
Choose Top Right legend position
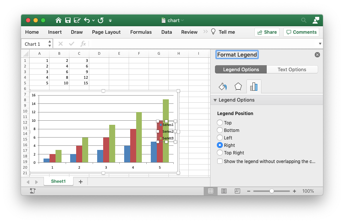pyautogui.click(x=219, y=153)
